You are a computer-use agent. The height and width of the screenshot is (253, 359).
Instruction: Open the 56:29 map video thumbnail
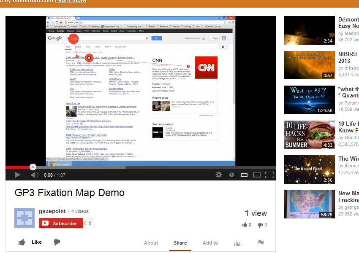(310, 204)
